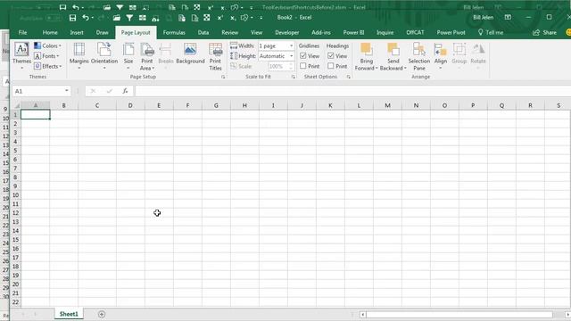Click the Insert Function fx icon
The height and width of the screenshot is (321, 571).
(125, 91)
